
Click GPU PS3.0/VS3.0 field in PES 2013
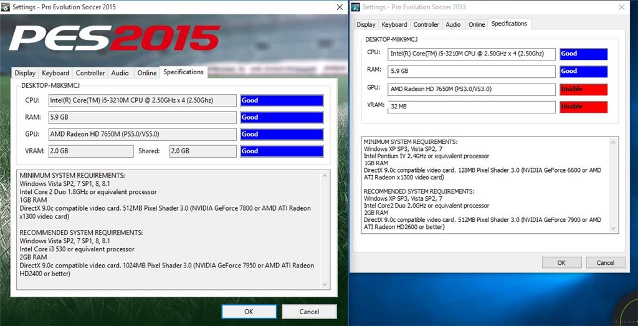click(472, 89)
